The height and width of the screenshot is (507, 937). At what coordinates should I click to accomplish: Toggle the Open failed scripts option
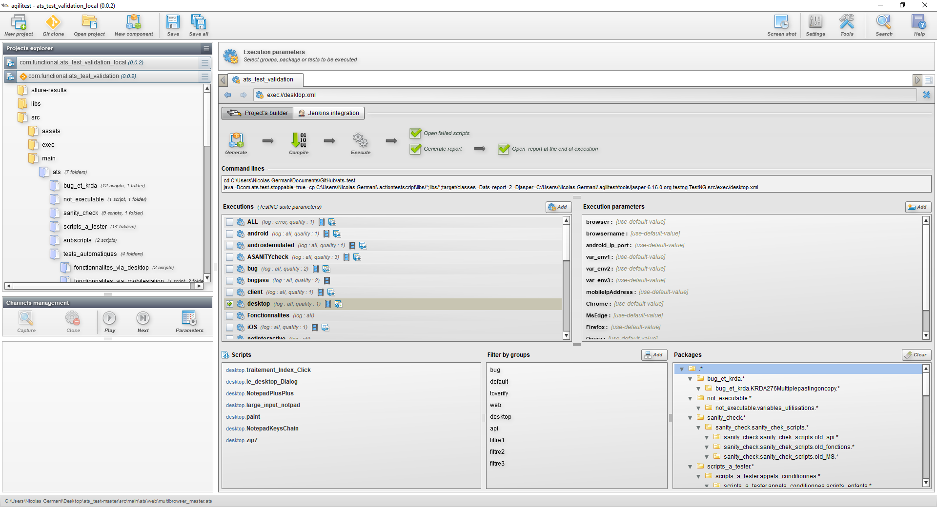(x=415, y=133)
